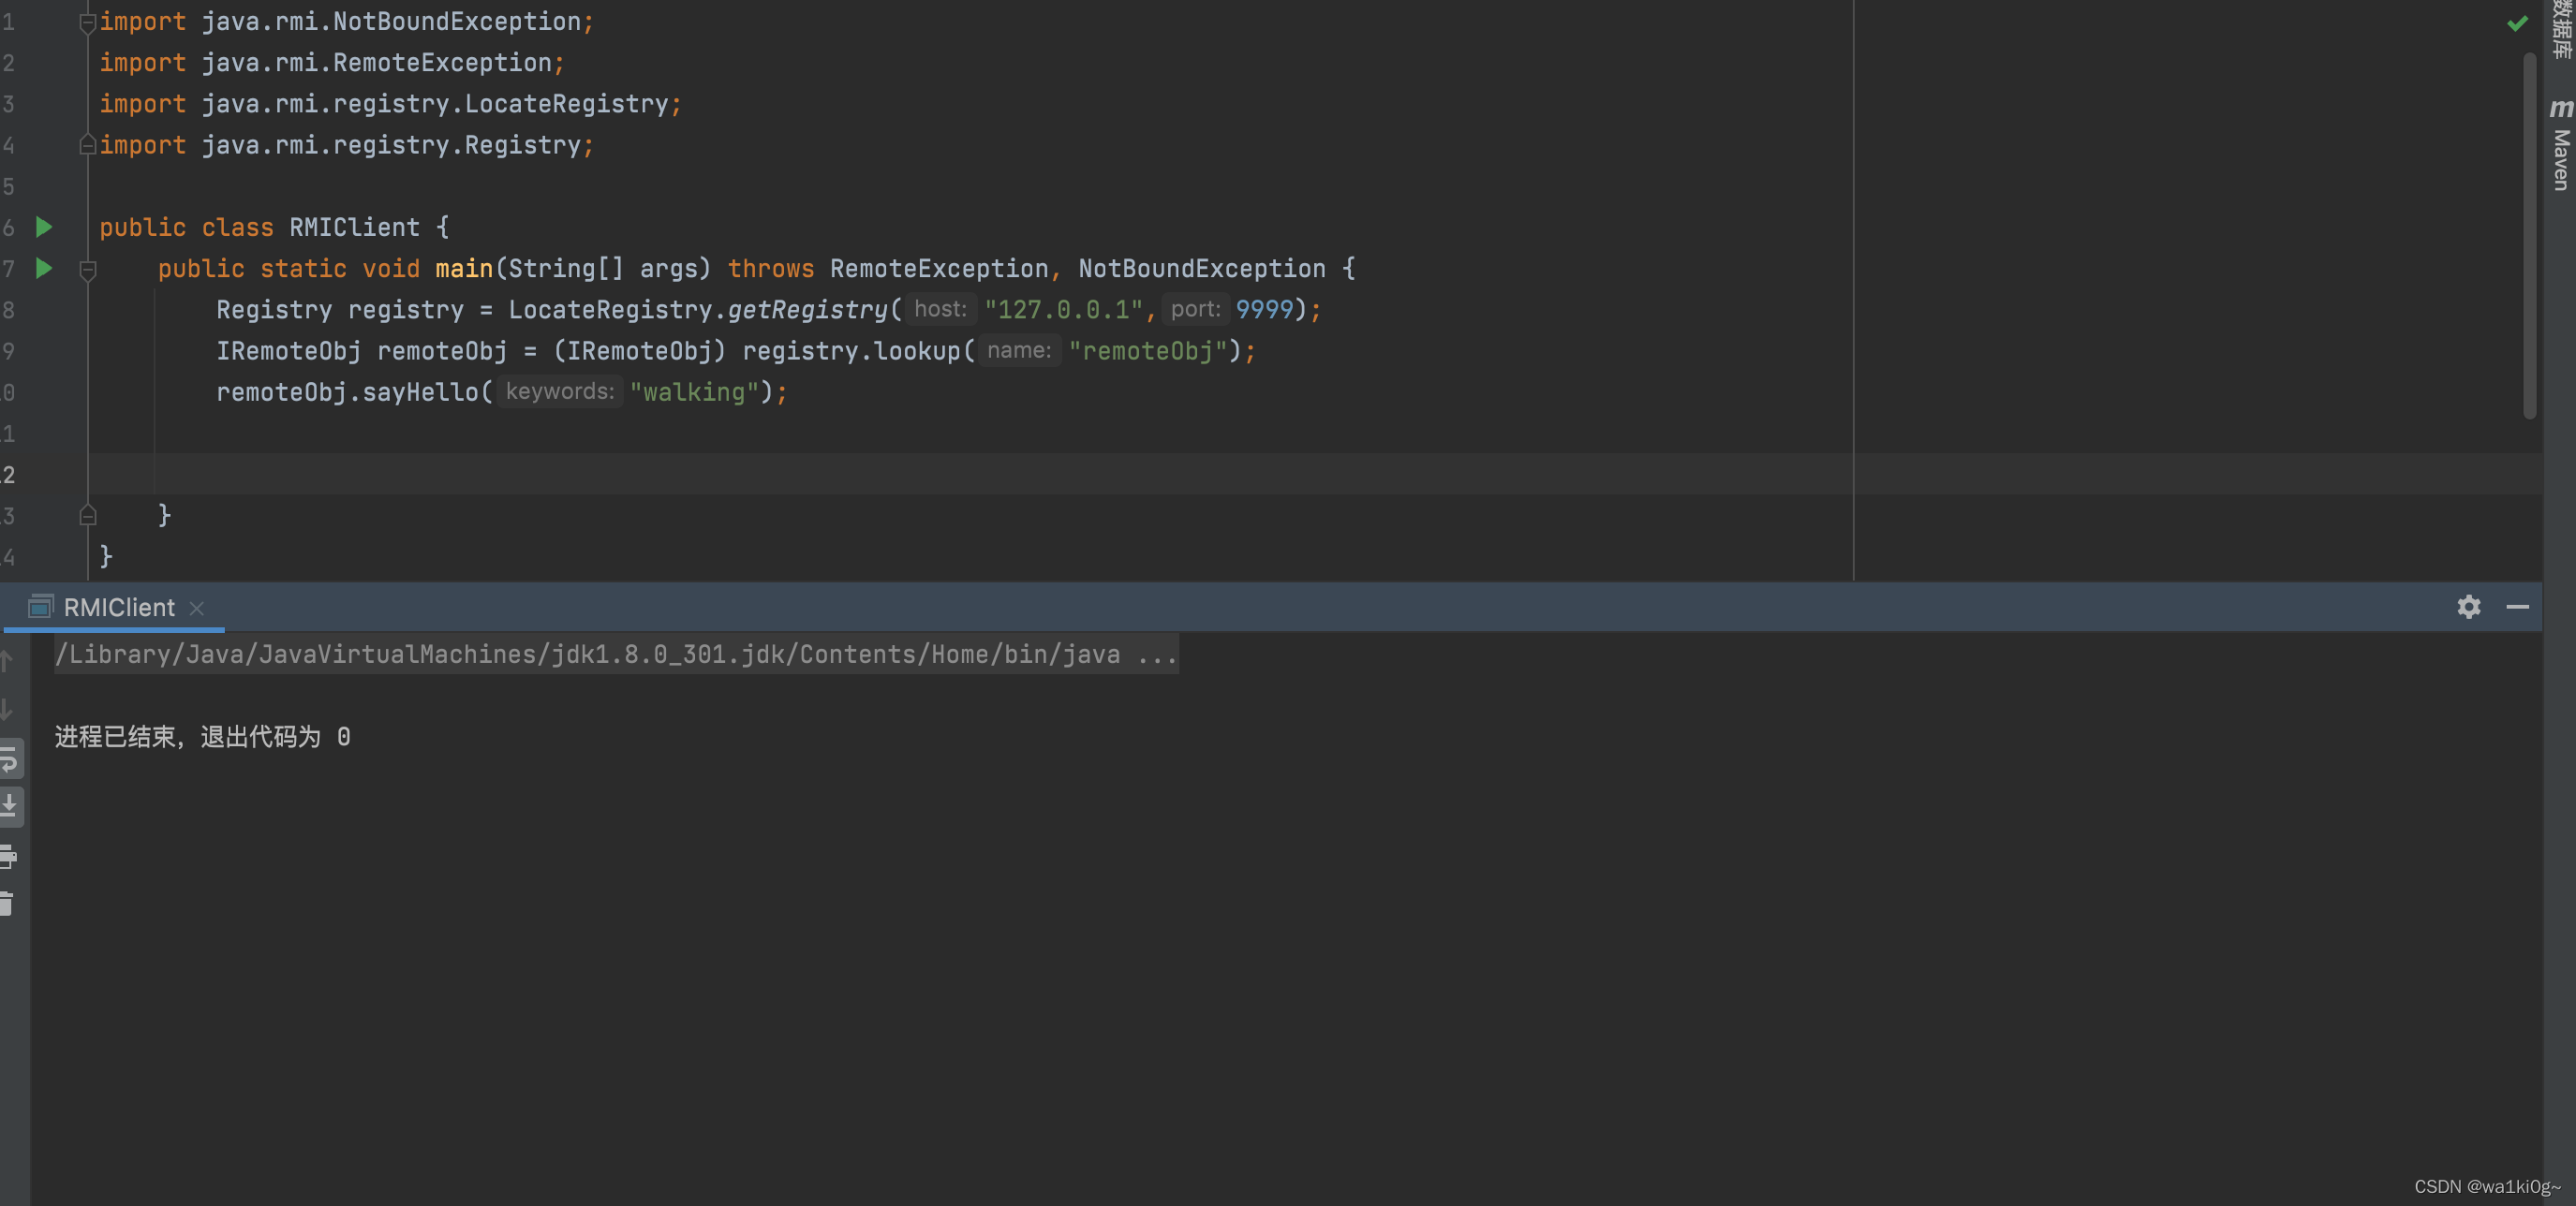
Task: Click the "127.0.0.1" string literal
Action: pos(1063,310)
